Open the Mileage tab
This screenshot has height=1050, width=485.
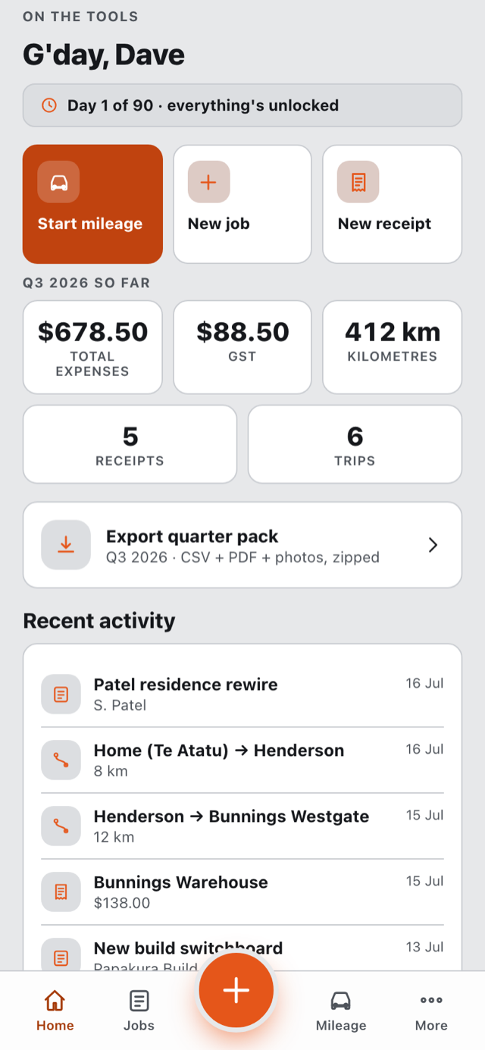tap(341, 1011)
